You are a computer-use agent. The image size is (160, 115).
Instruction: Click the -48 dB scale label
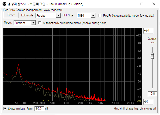pyautogui.click(x=139, y=74)
